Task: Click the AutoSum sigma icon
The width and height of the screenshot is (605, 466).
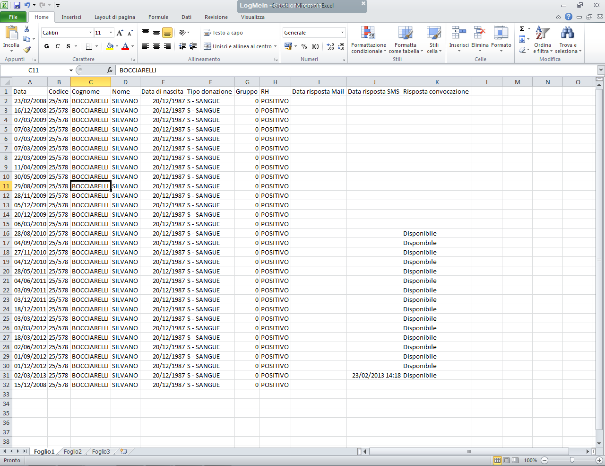Action: [522, 29]
